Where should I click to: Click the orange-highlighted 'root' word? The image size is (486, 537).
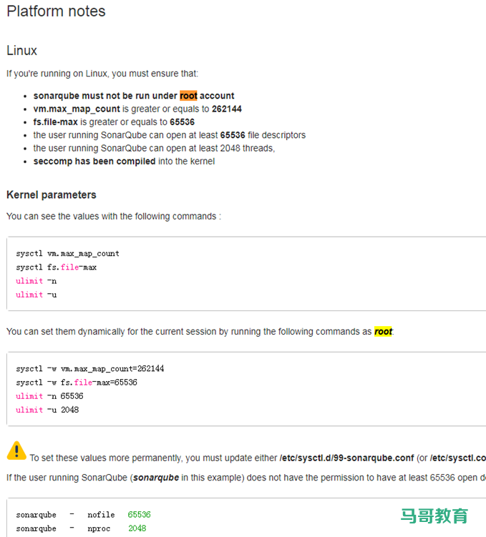(x=188, y=96)
